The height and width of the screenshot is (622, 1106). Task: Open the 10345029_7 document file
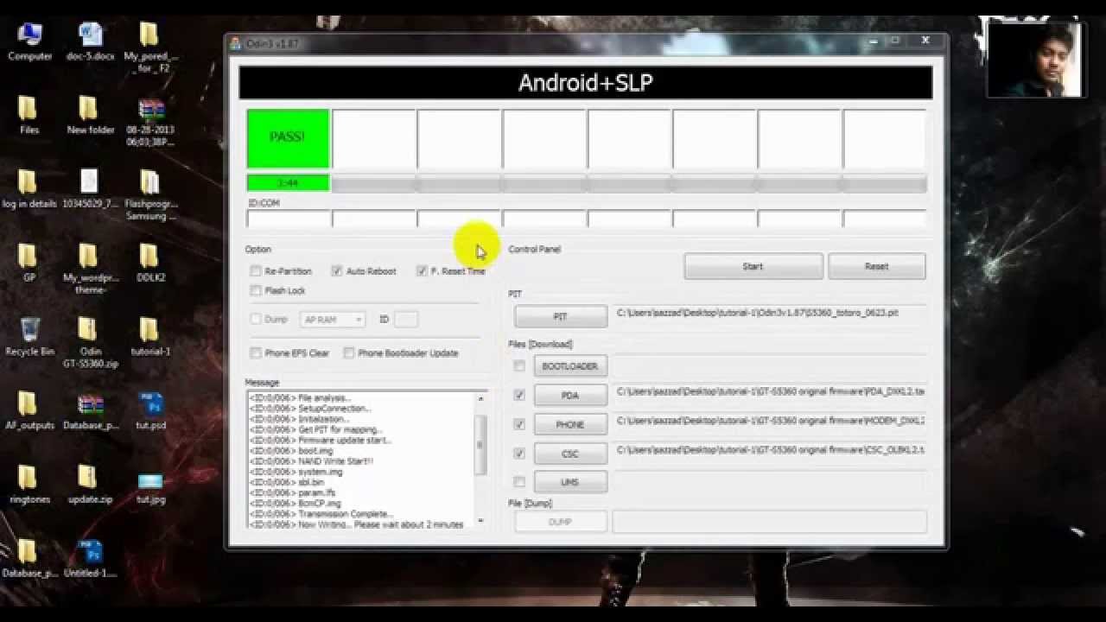point(90,189)
